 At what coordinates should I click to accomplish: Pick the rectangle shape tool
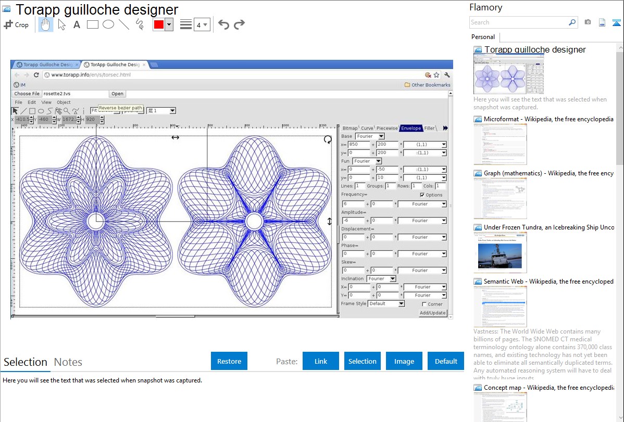click(x=92, y=24)
